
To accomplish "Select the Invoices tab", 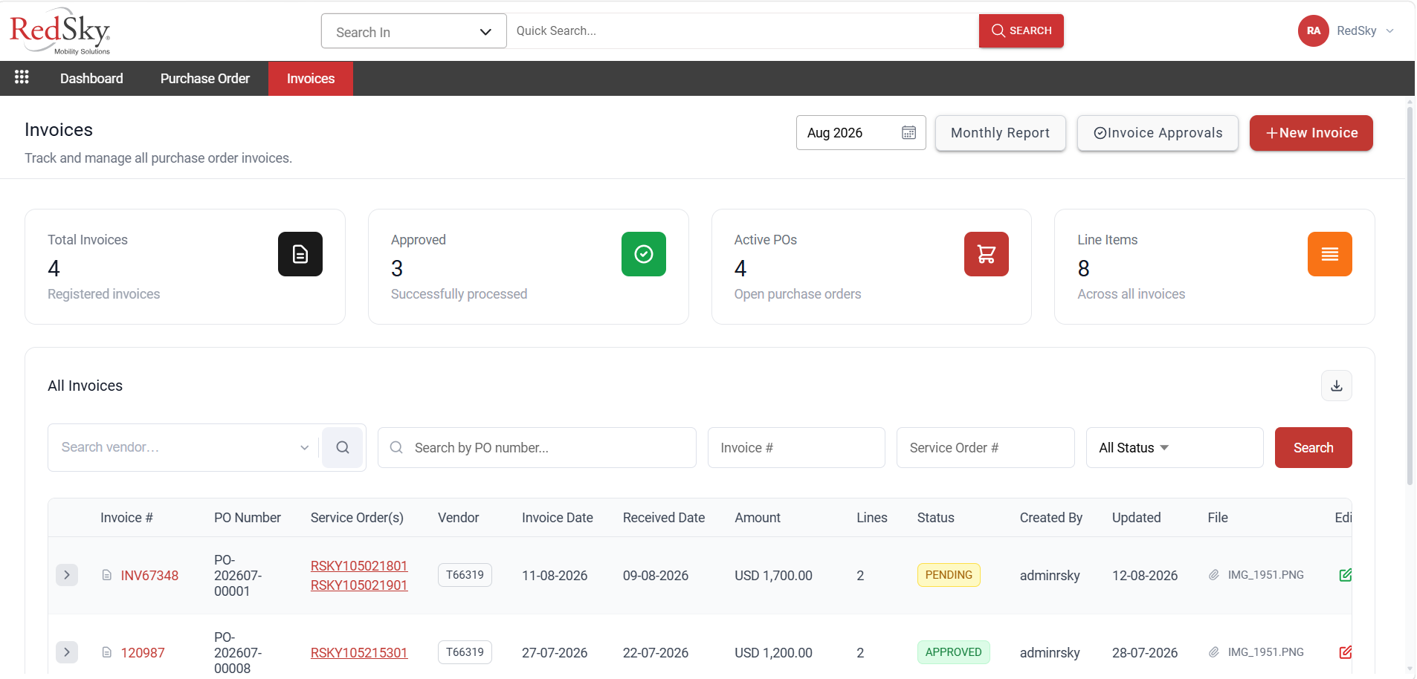I will (x=311, y=78).
